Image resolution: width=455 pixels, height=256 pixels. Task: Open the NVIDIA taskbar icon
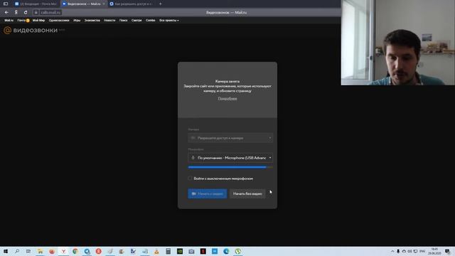(x=180, y=251)
